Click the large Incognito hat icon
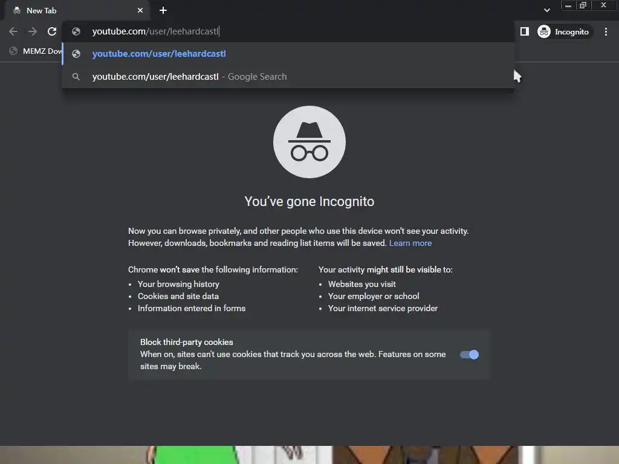Viewport: 619px width, 464px height. coord(309,141)
